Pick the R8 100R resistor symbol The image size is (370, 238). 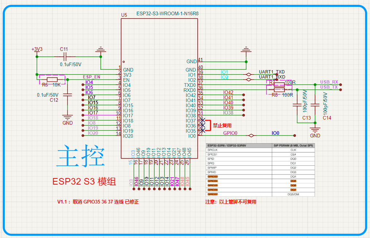click(279, 90)
